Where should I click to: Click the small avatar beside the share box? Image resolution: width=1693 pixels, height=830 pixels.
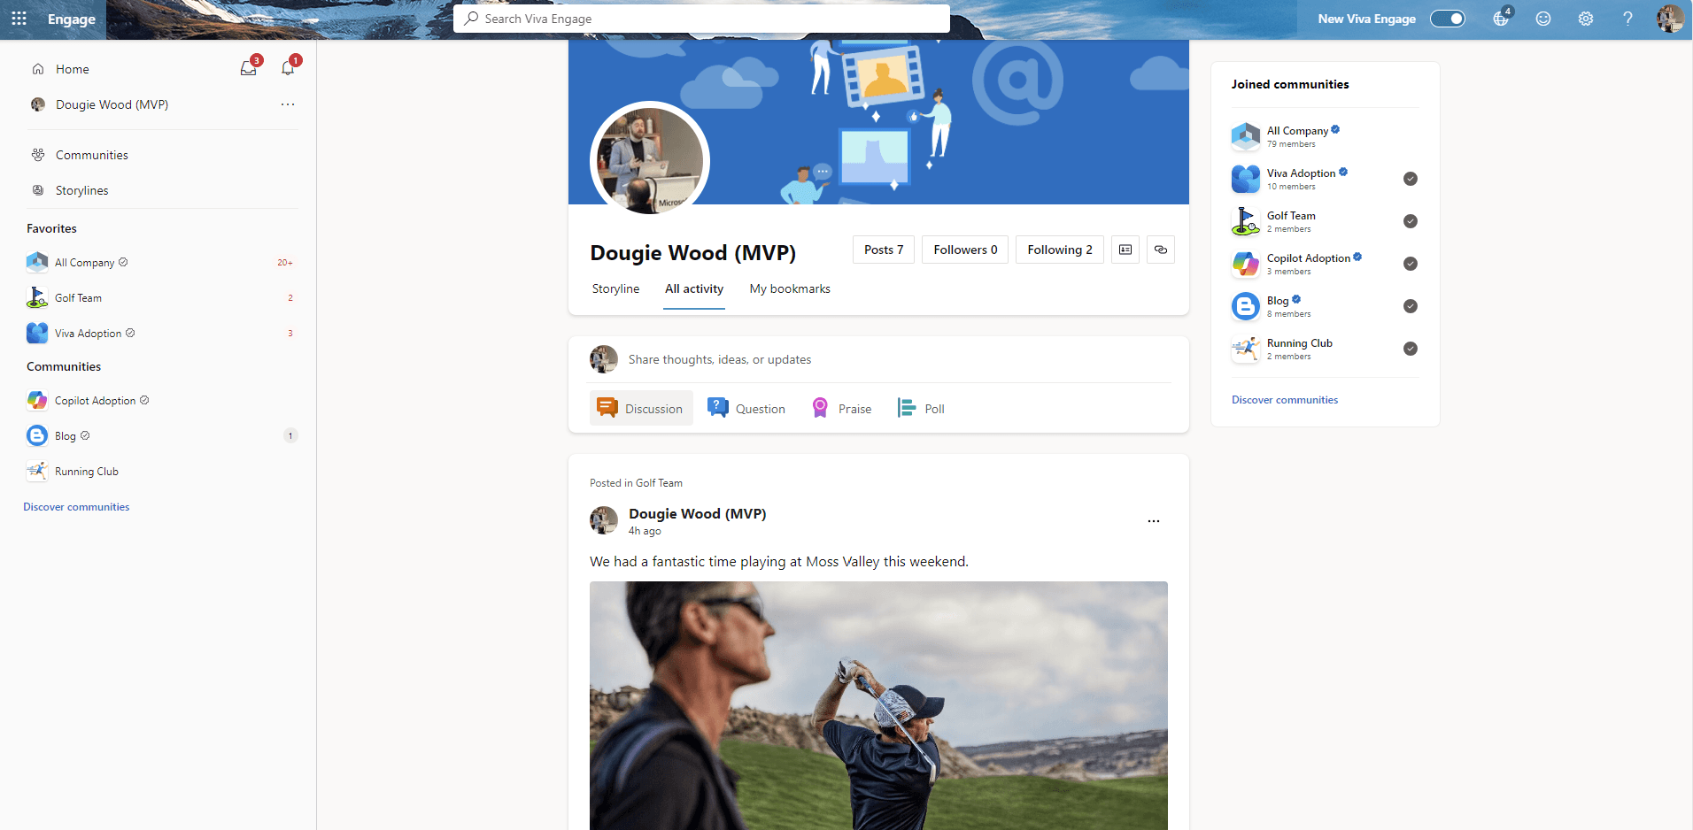(604, 359)
